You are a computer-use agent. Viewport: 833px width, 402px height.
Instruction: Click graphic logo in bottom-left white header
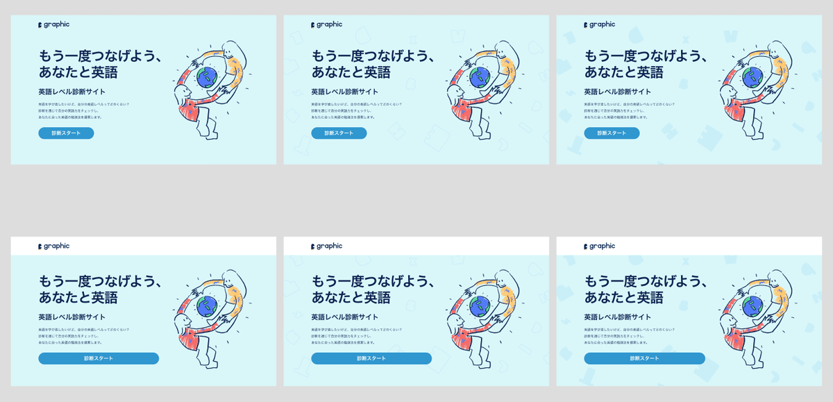click(53, 246)
